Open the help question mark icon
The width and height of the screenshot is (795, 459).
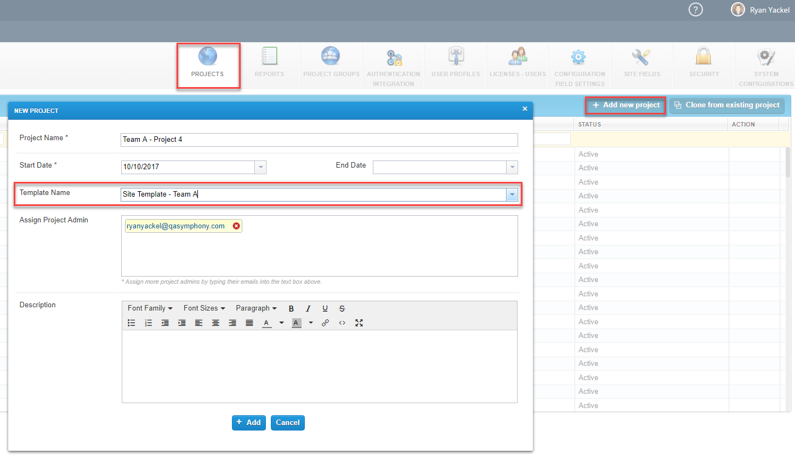pyautogui.click(x=695, y=10)
